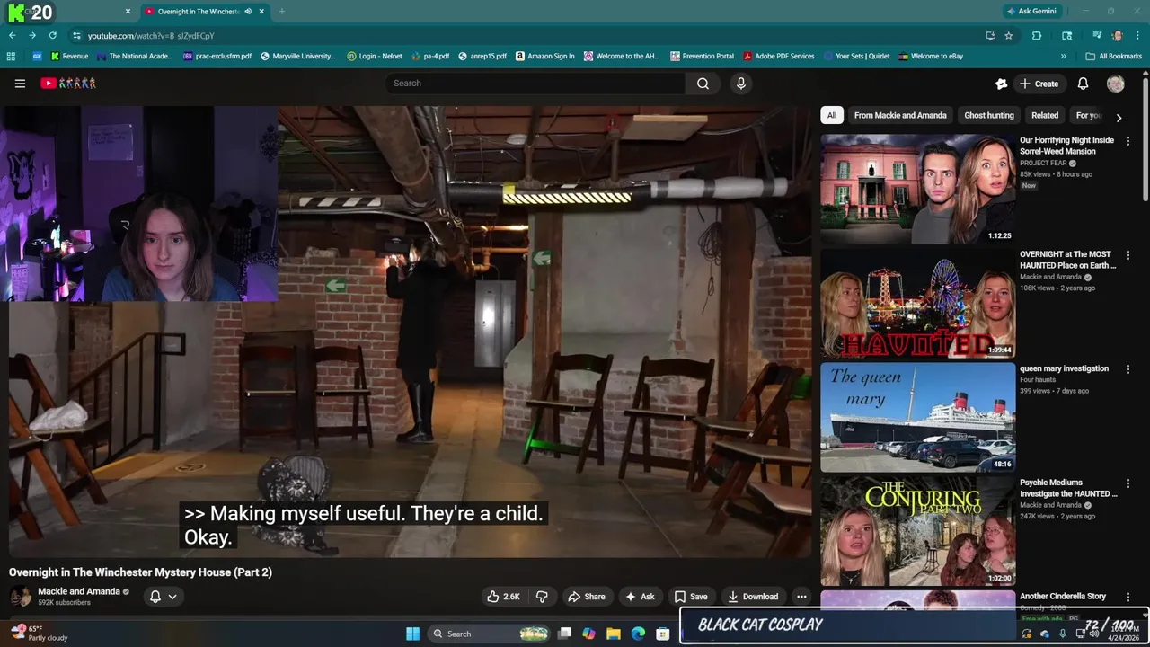Open menu for queen mary investigation video
The image size is (1150, 647).
click(x=1128, y=369)
